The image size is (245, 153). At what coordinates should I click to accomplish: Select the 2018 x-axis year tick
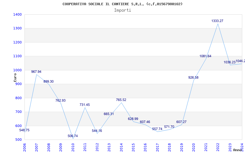170,147
